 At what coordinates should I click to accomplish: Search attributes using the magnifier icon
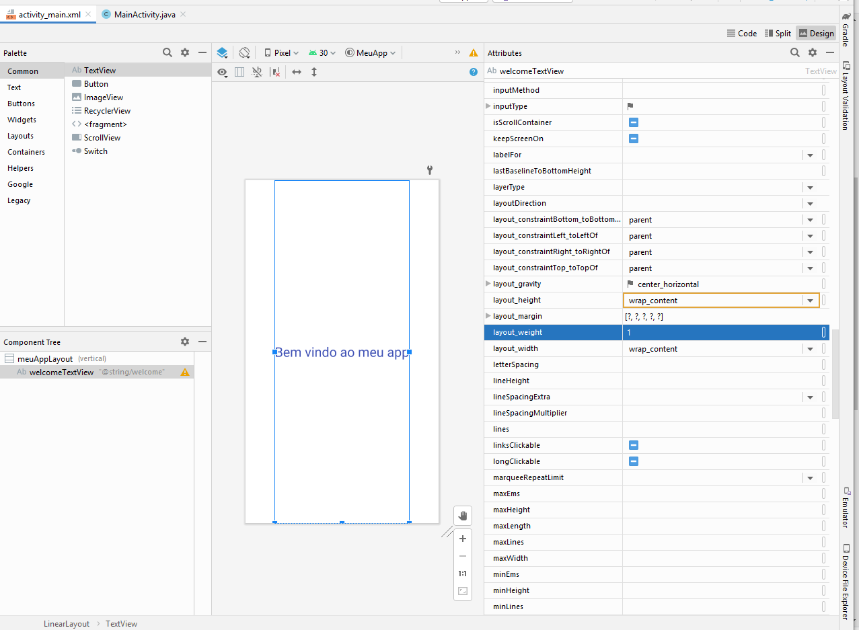click(x=795, y=52)
